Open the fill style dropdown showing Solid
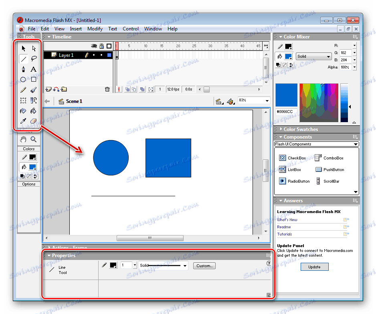 pos(313,56)
